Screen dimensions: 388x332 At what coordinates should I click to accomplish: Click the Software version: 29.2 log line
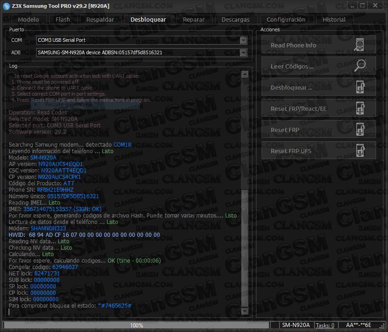pos(37,132)
